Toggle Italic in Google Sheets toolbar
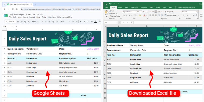 click(88, 21)
